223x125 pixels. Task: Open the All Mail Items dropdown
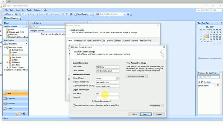26,44
